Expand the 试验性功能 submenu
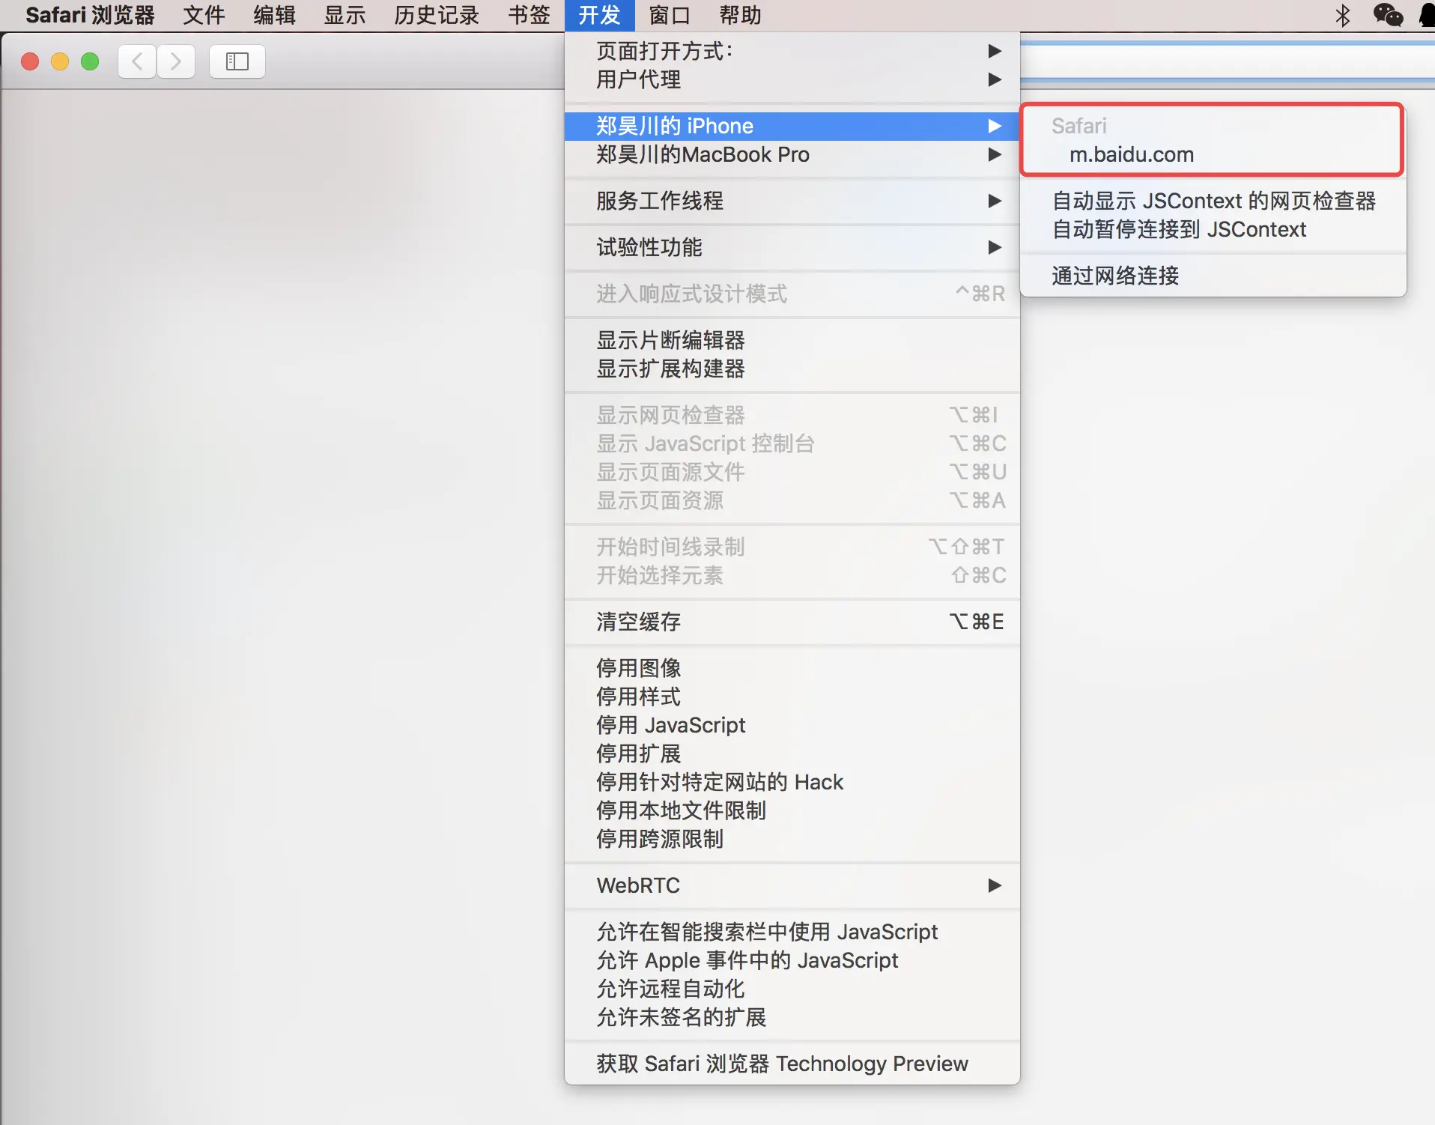This screenshot has width=1435, height=1125. 648,247
